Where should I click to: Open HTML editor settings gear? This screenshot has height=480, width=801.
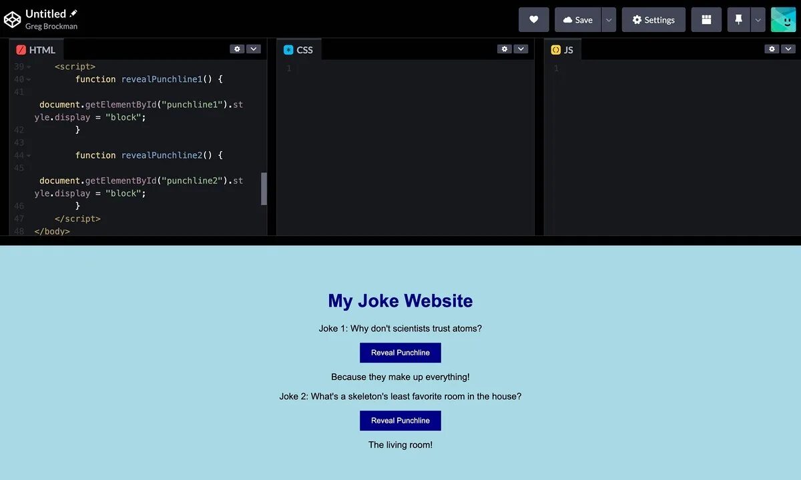(x=237, y=49)
